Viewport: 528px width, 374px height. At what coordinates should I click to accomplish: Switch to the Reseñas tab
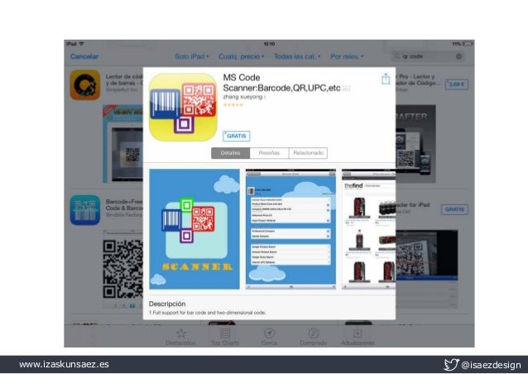pyautogui.click(x=269, y=153)
